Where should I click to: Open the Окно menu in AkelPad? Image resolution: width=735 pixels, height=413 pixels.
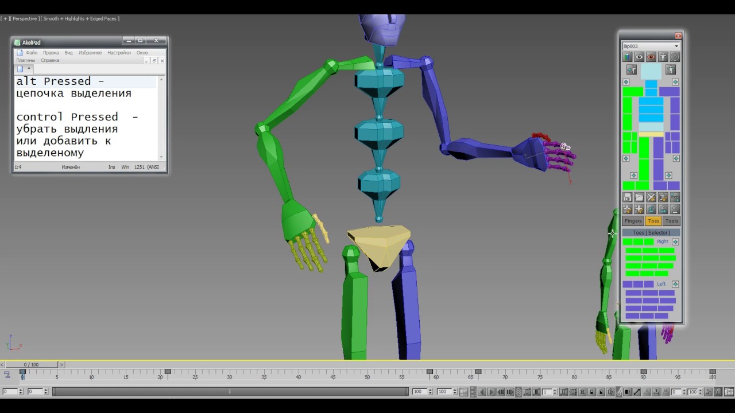tap(142, 53)
